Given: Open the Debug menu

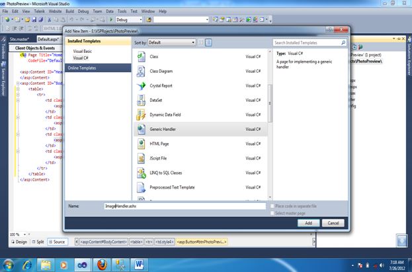Looking at the screenshot, I should [x=83, y=11].
